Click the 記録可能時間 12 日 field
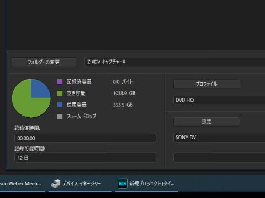The height and width of the screenshot is (198, 265). point(85,158)
